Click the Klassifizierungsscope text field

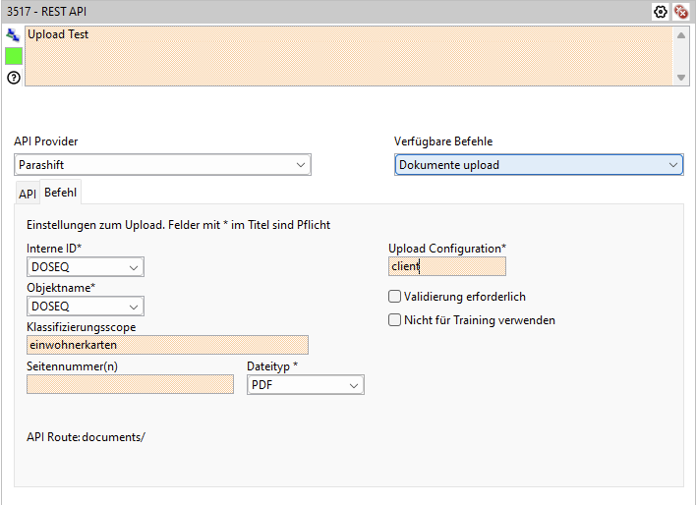[167, 345]
